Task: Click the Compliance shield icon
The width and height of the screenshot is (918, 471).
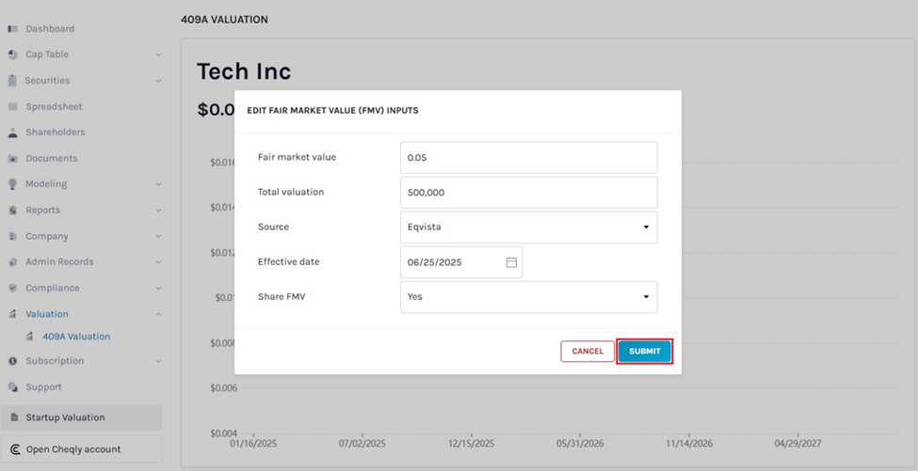Action: [x=13, y=288]
